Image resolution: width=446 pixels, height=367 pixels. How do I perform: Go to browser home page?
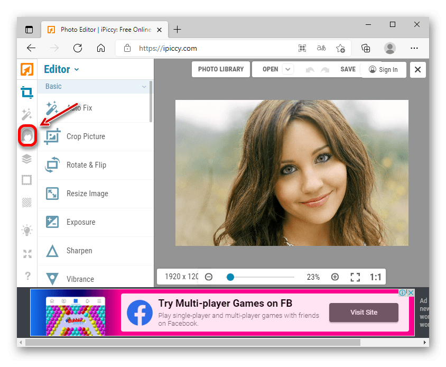coord(101,48)
